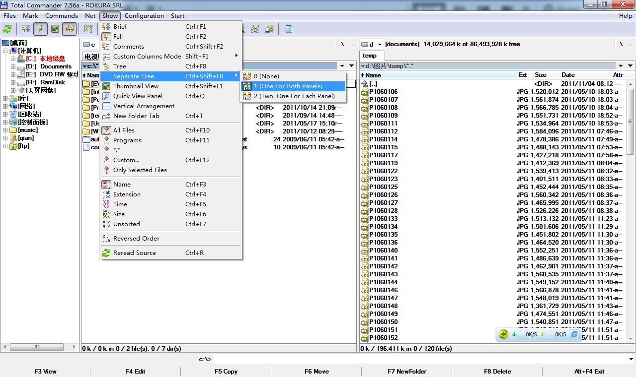
Task: Expand the [D:] Documents tree node
Action: (x=13, y=66)
